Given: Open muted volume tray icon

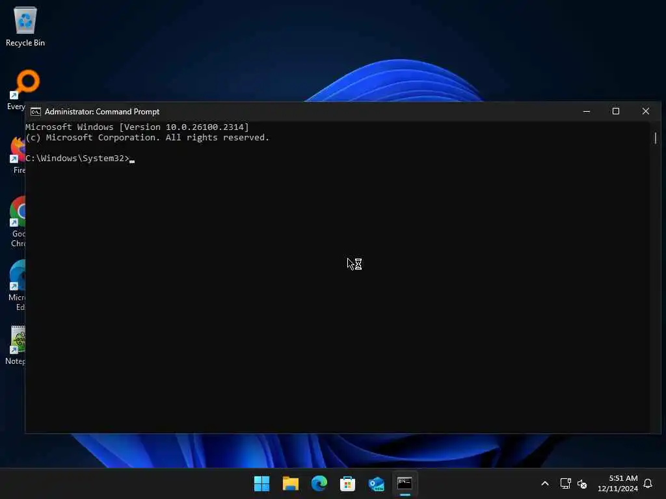Looking at the screenshot, I should click(582, 483).
